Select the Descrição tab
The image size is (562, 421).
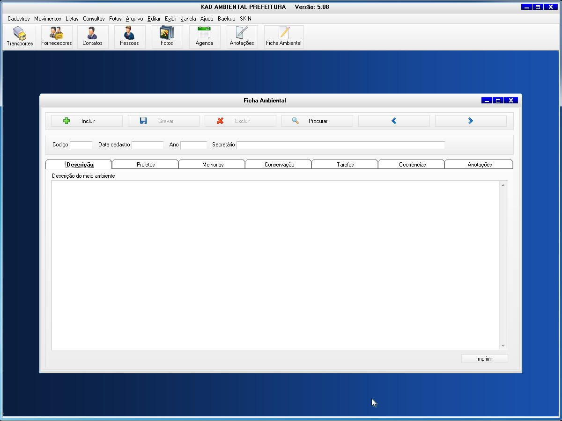[79, 164]
